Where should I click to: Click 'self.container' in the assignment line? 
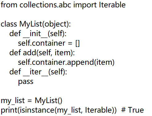pos(42,43)
